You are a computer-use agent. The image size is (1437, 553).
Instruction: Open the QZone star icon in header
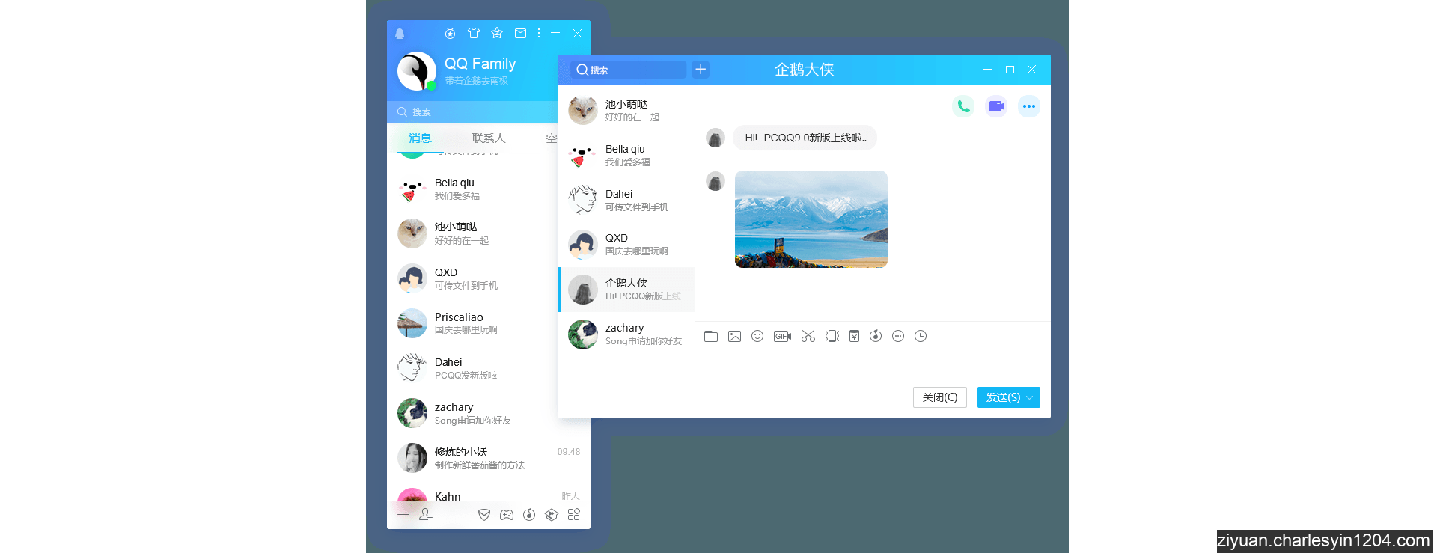[x=497, y=33]
